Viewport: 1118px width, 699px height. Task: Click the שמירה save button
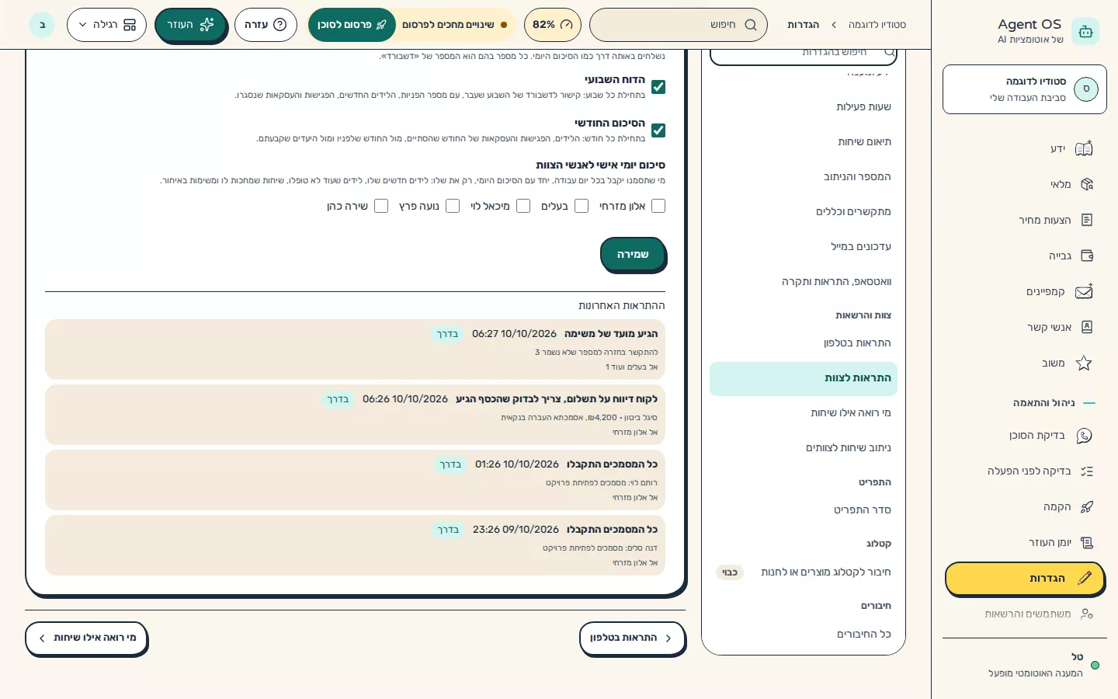coord(633,254)
